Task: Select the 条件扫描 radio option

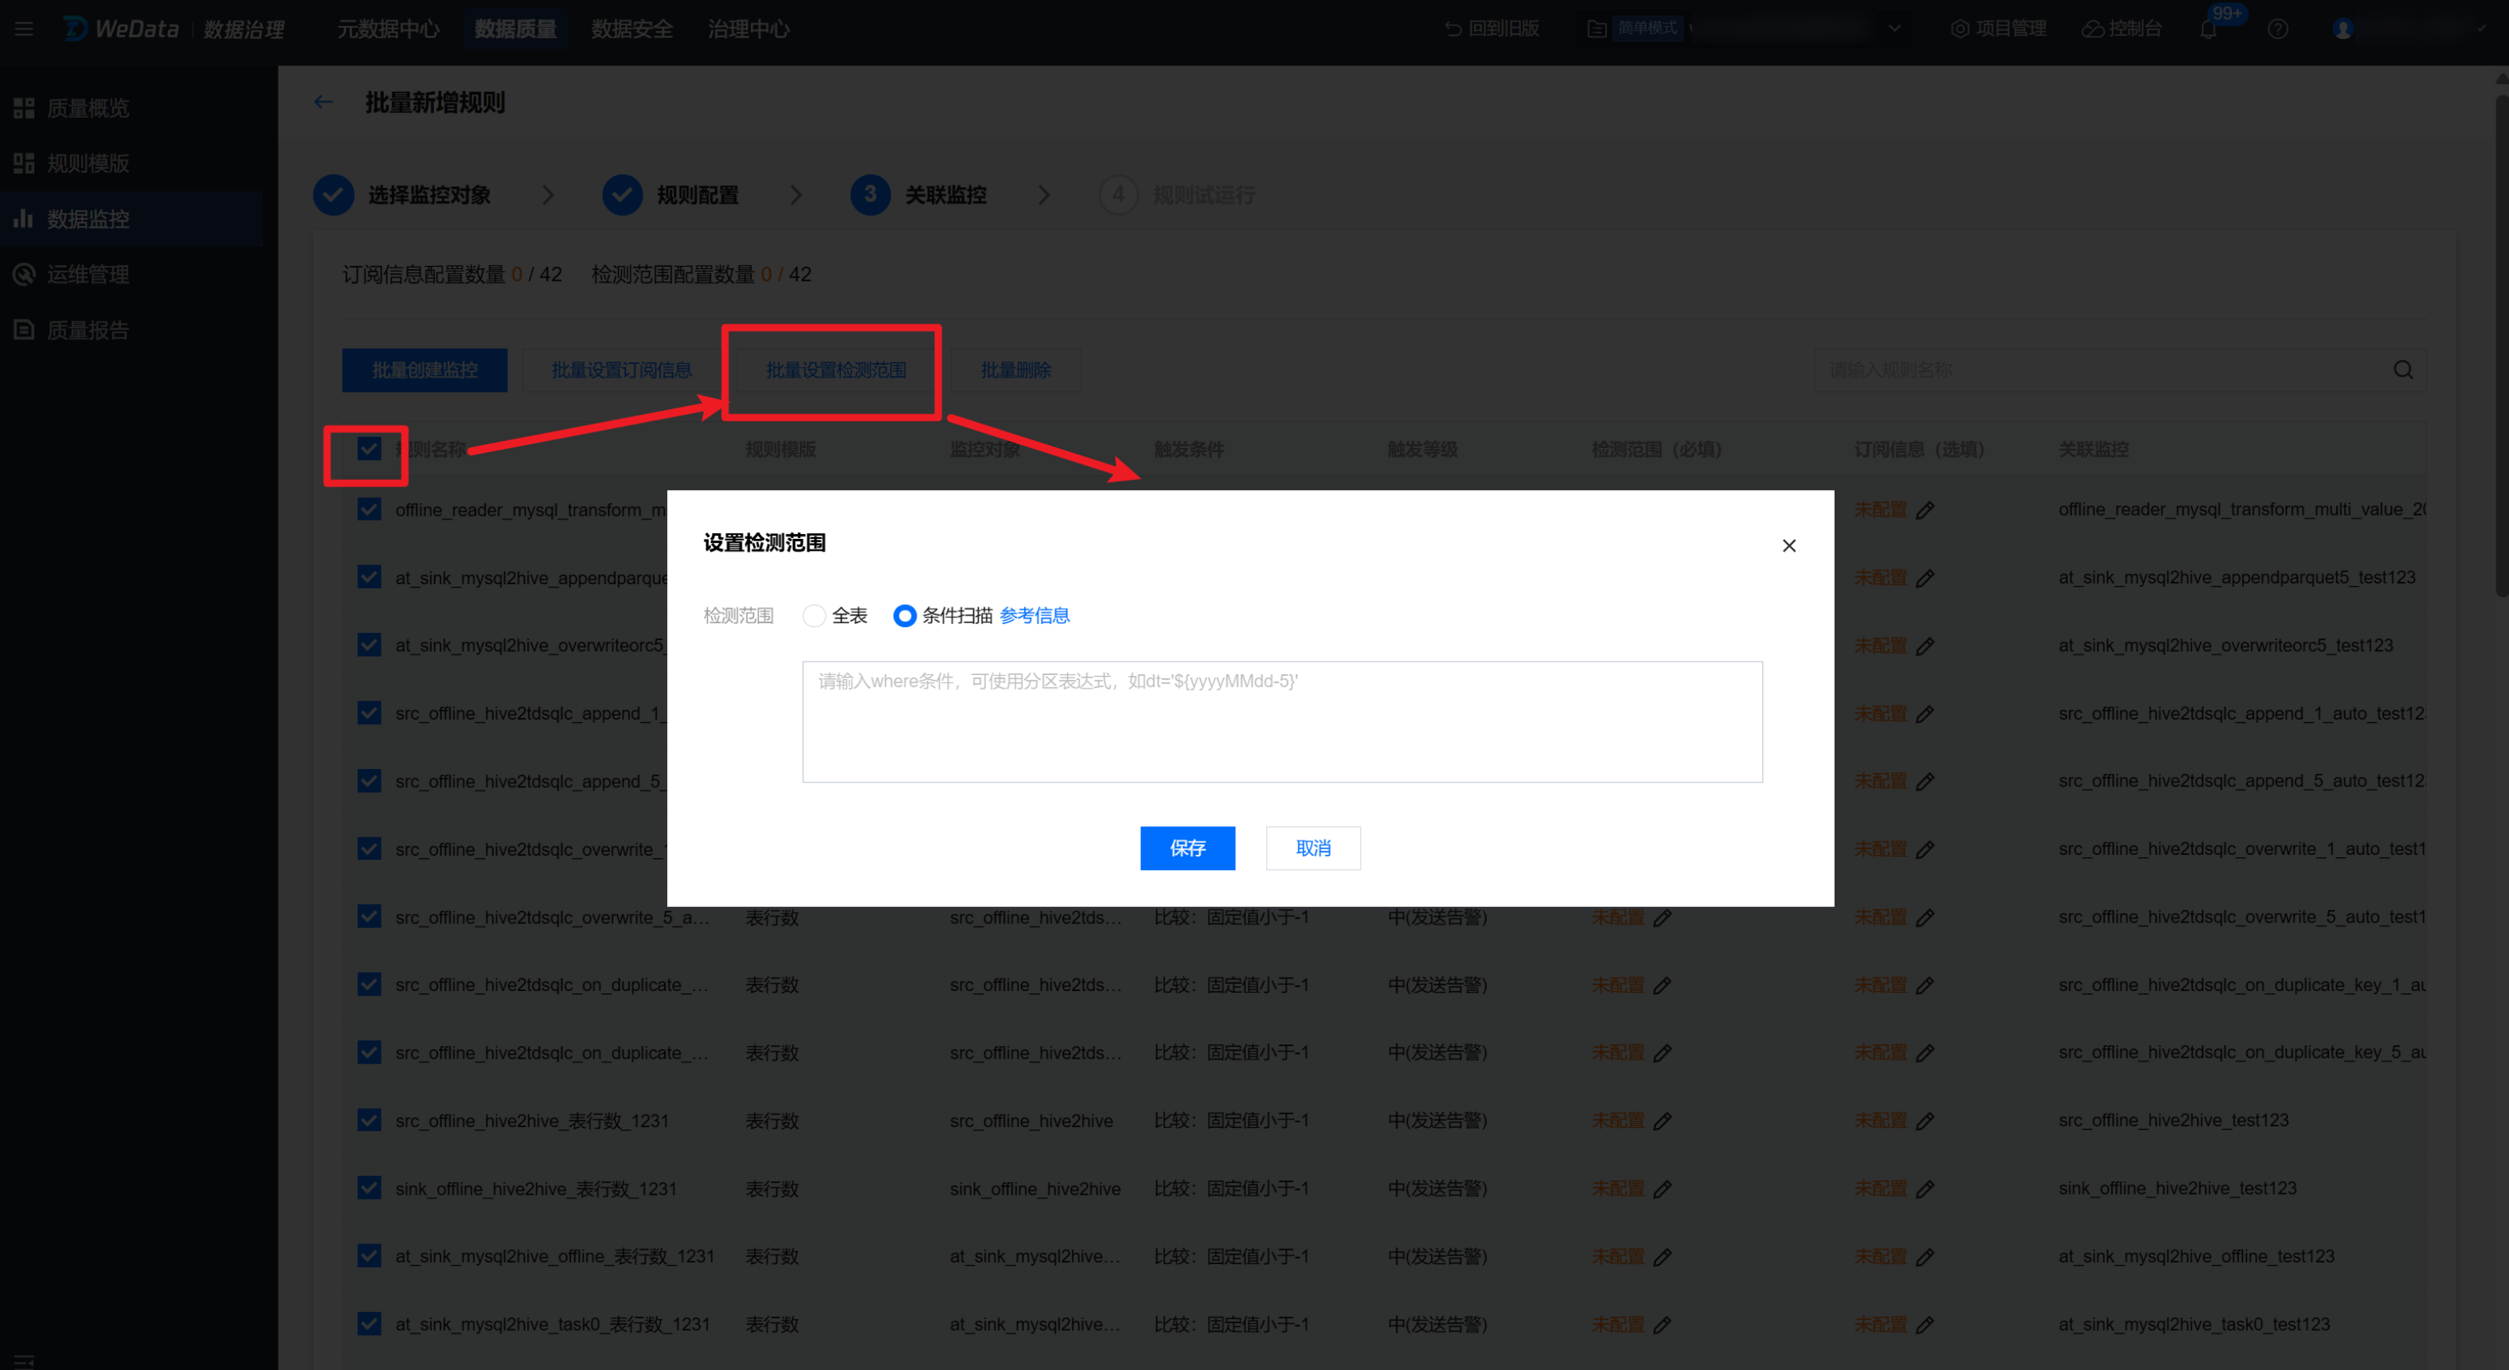Action: pyautogui.click(x=905, y=615)
